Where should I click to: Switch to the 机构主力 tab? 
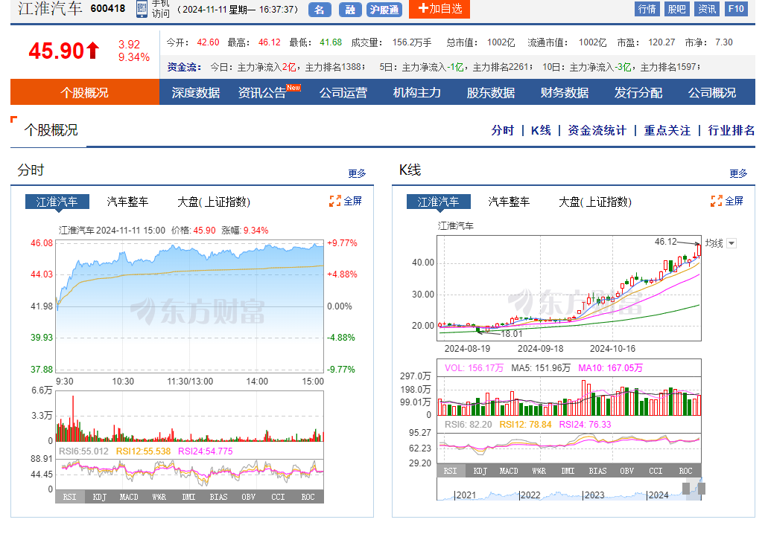417,92
